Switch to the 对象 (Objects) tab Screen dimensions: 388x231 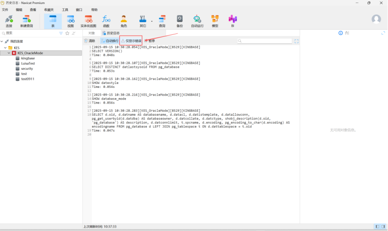tap(92, 33)
